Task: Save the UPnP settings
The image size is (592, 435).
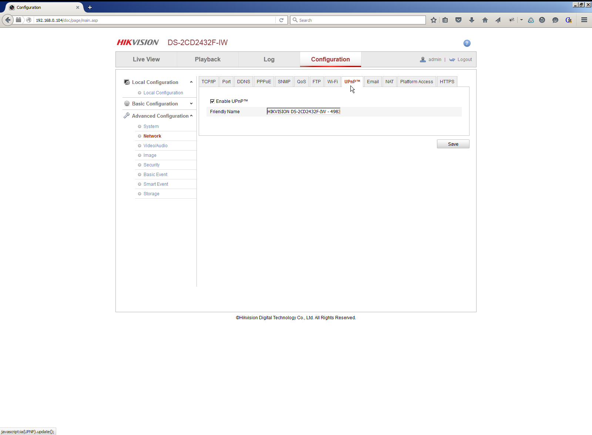Action: [453, 144]
